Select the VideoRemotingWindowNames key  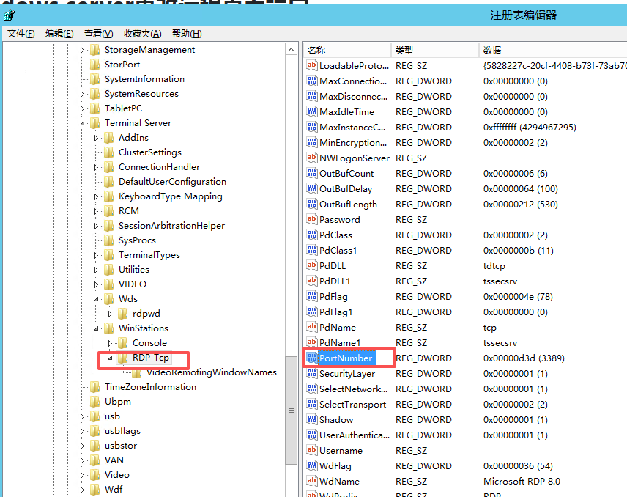click(x=211, y=372)
